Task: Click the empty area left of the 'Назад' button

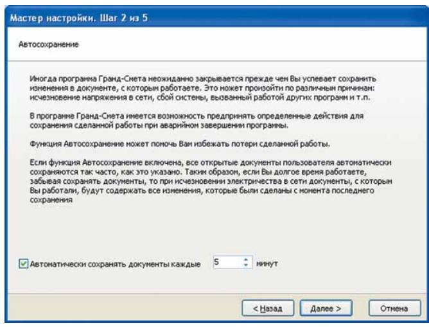Action: 128,308
